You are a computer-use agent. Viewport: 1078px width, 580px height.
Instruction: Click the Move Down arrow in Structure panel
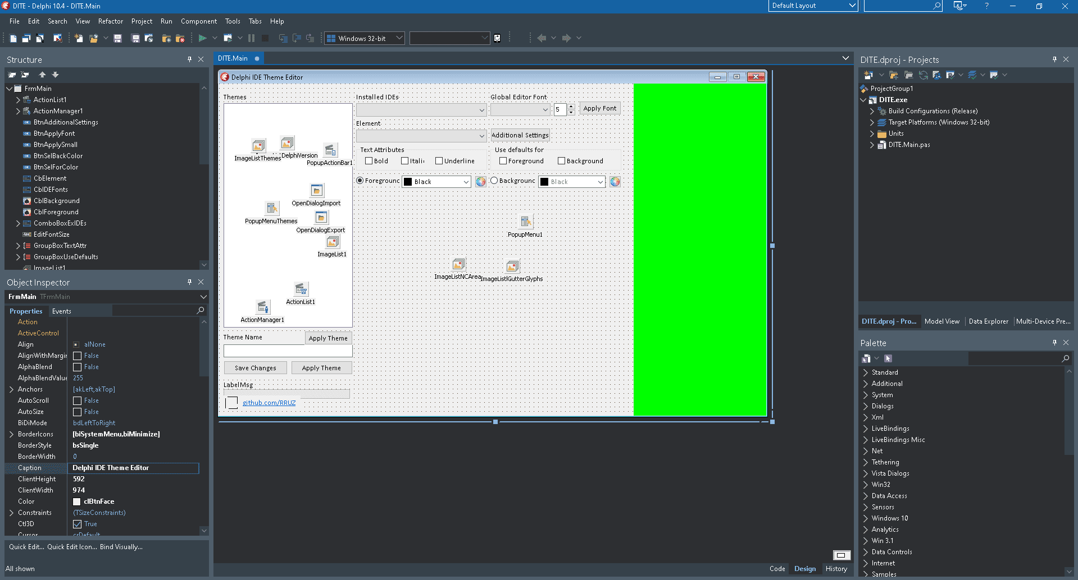click(55, 75)
